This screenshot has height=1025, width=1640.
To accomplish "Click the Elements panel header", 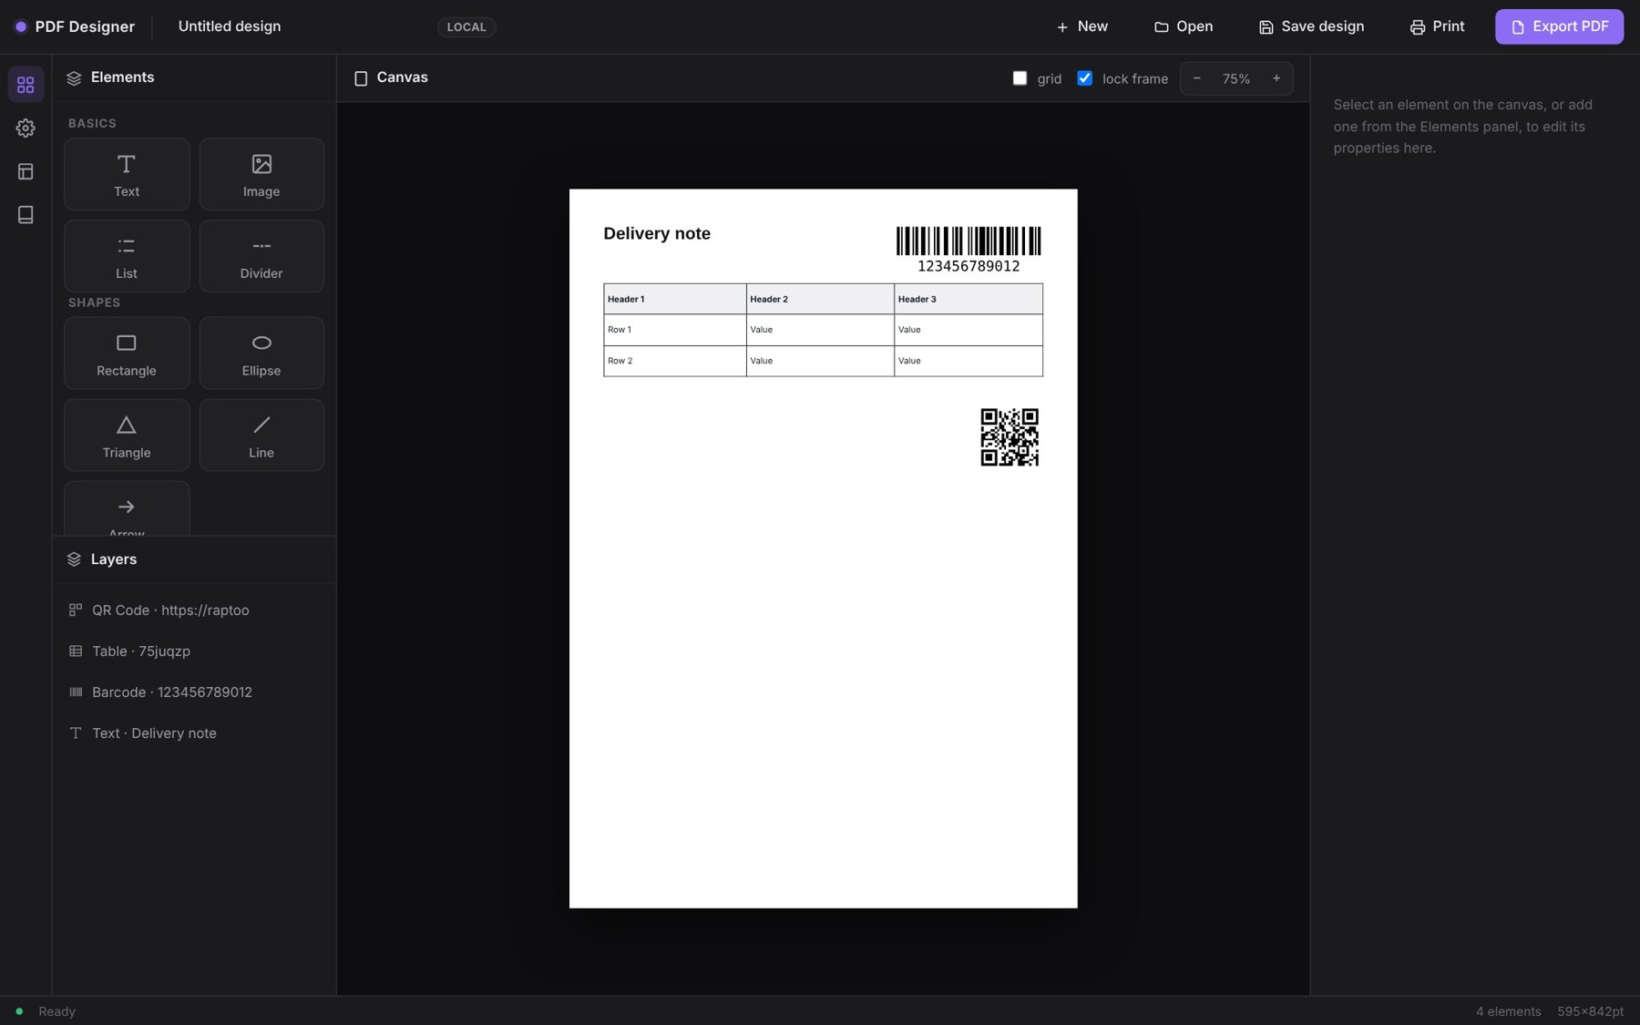I will (x=194, y=77).
